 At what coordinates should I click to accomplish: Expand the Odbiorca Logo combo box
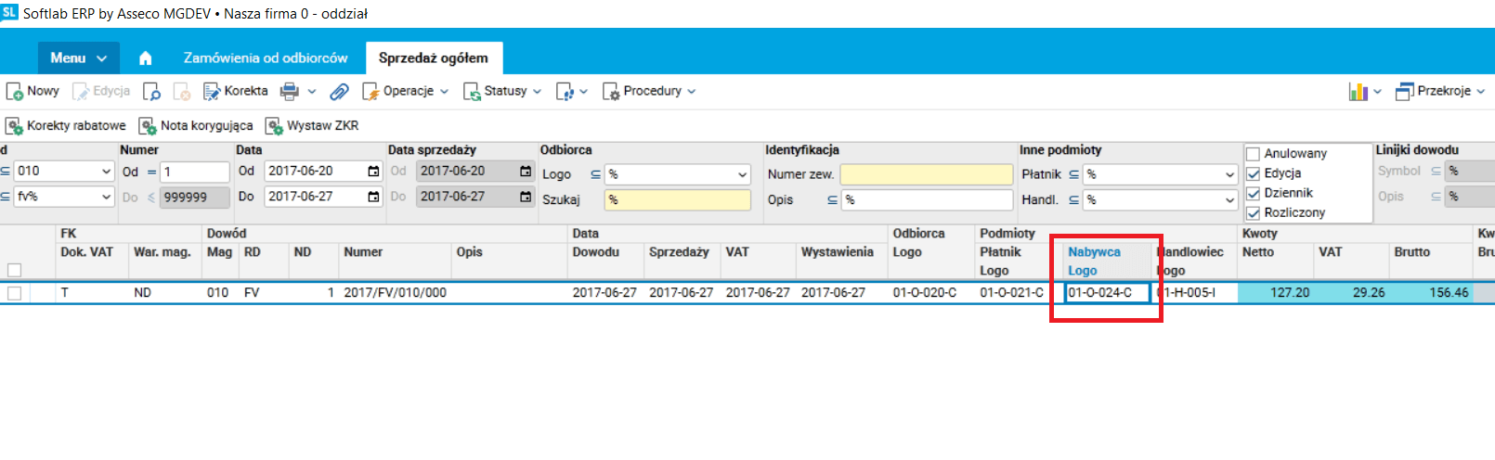point(742,174)
